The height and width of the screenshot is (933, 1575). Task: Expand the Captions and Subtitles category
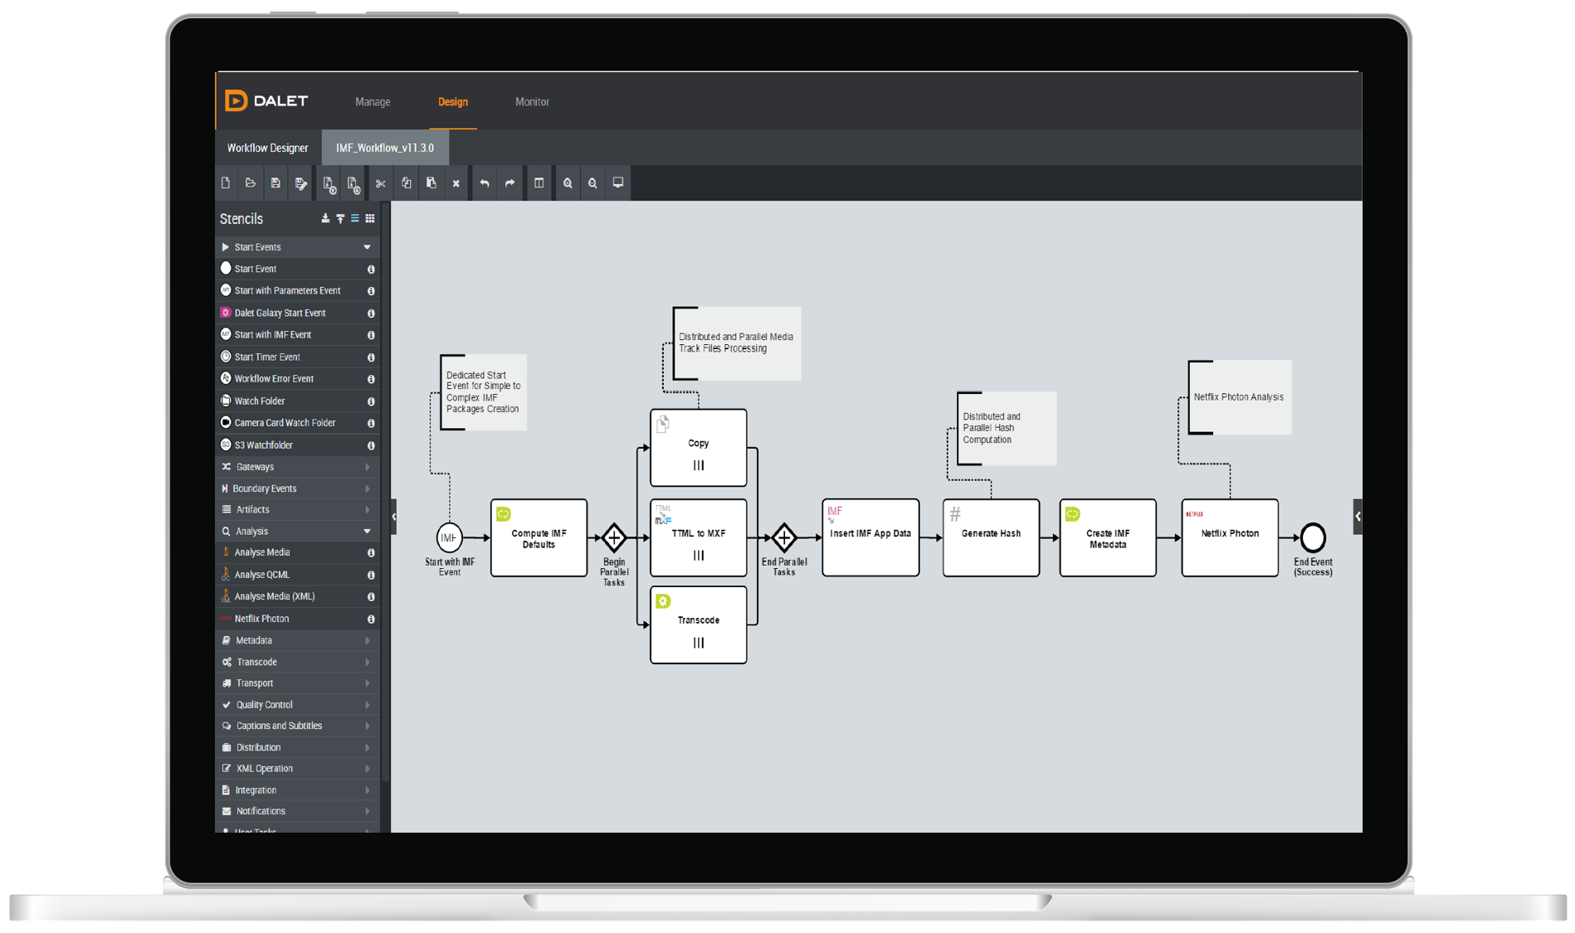297,726
